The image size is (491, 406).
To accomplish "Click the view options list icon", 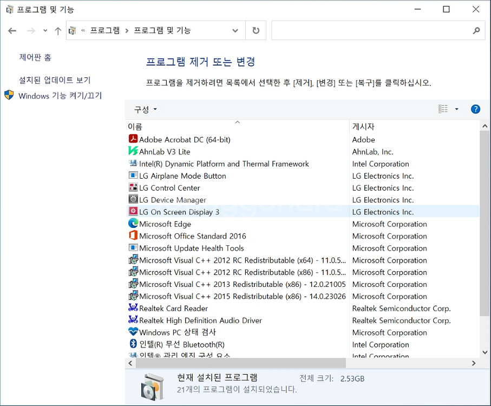I will [443, 109].
